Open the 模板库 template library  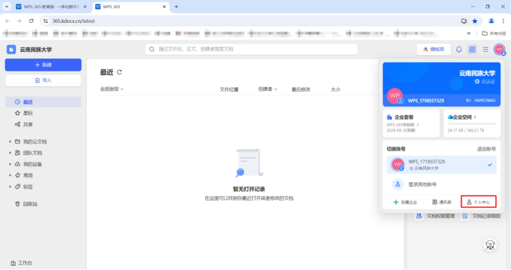[x=434, y=49]
